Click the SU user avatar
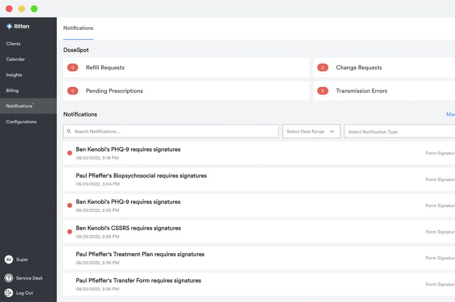The width and height of the screenshot is (455, 302). coord(9,259)
